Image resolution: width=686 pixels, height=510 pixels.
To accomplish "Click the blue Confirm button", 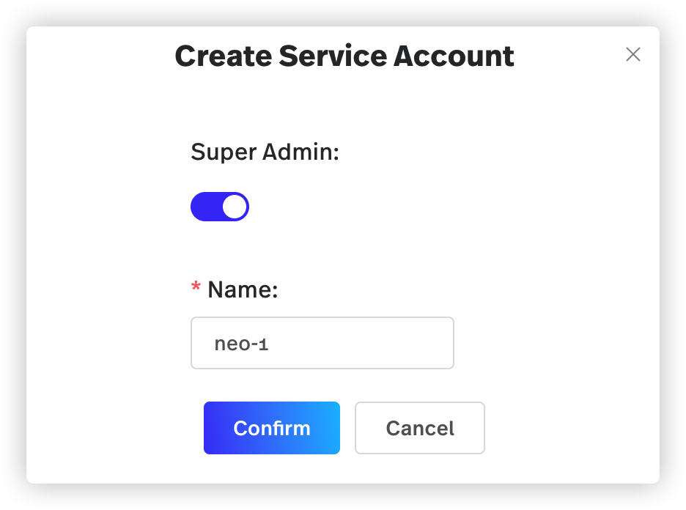I will click(x=272, y=428).
